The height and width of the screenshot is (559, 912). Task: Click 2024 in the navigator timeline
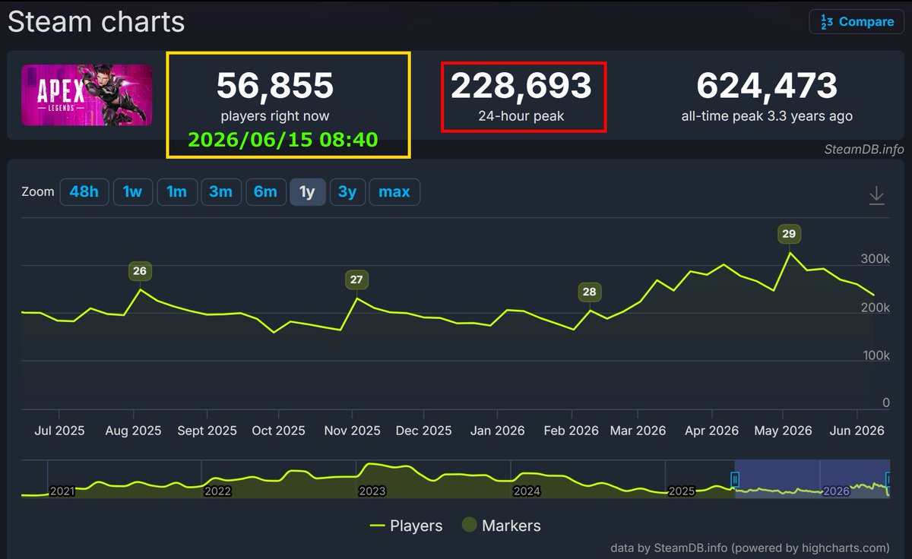pyautogui.click(x=527, y=491)
